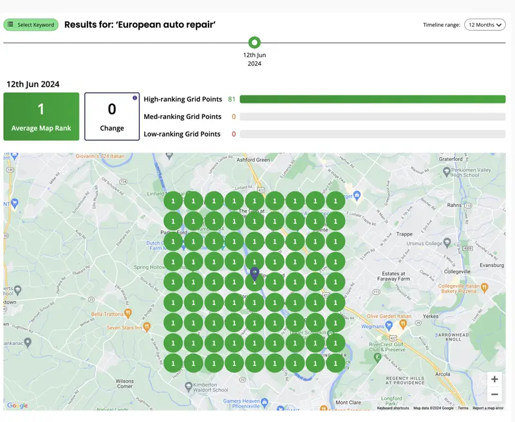The width and height of the screenshot is (515, 422).
Task: Click the High-ranking Grid Points green bar
Action: tap(373, 99)
